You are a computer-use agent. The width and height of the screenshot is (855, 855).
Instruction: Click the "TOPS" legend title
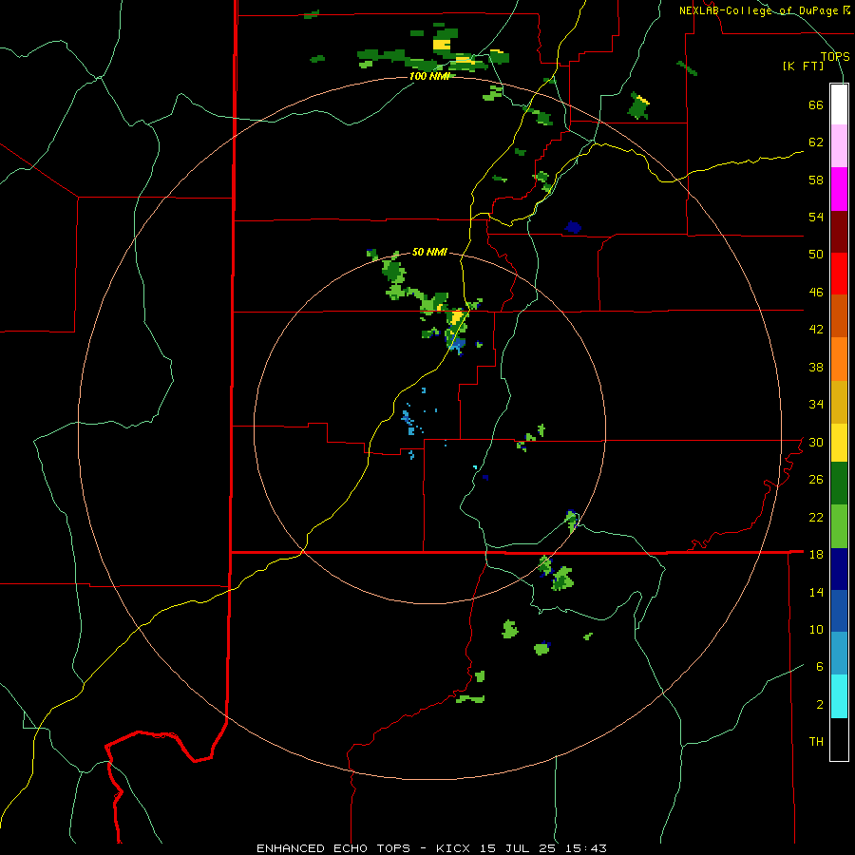point(835,57)
